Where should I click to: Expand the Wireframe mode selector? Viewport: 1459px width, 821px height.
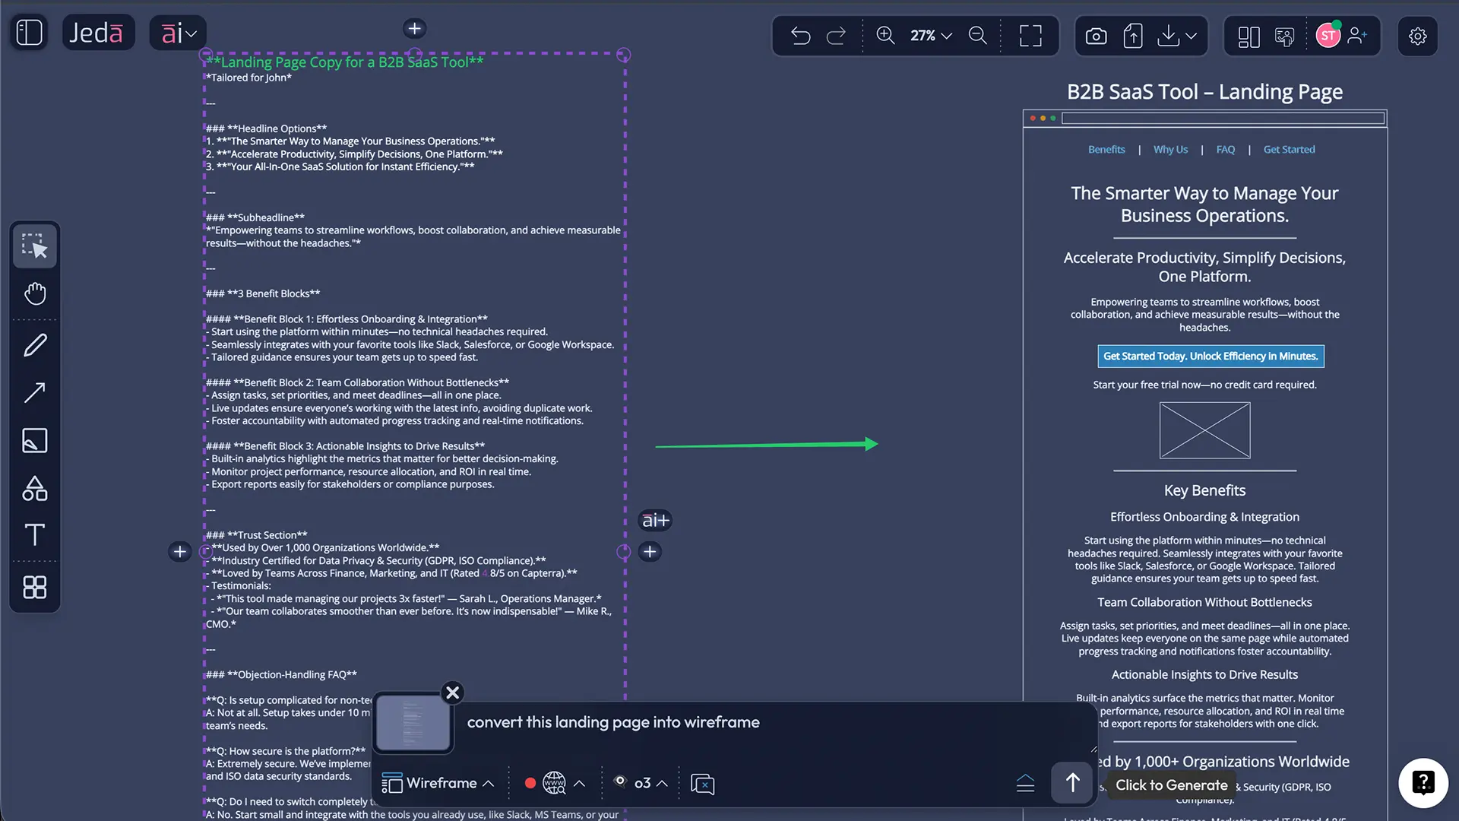coord(438,783)
